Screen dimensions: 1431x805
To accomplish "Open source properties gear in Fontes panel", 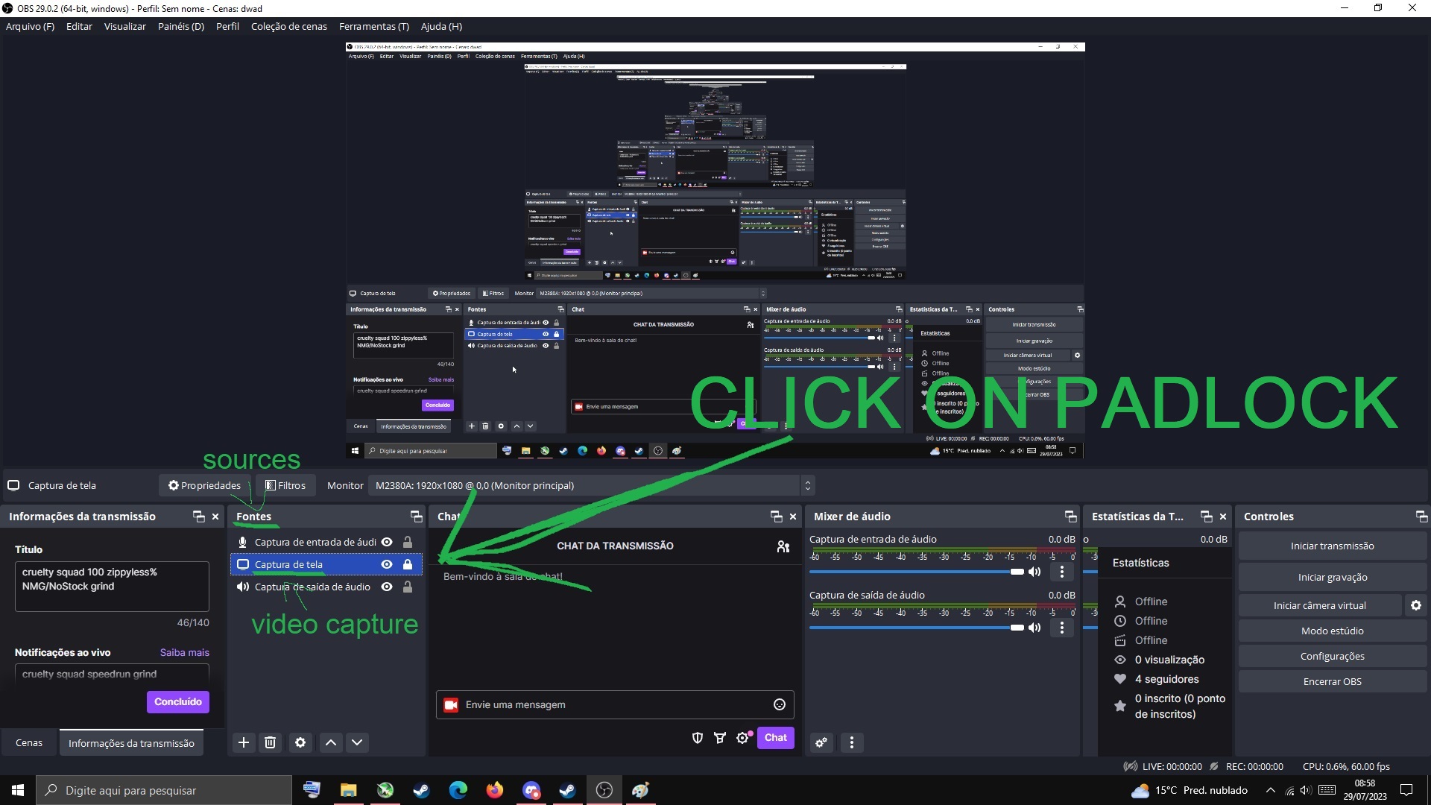I will pos(300,742).
